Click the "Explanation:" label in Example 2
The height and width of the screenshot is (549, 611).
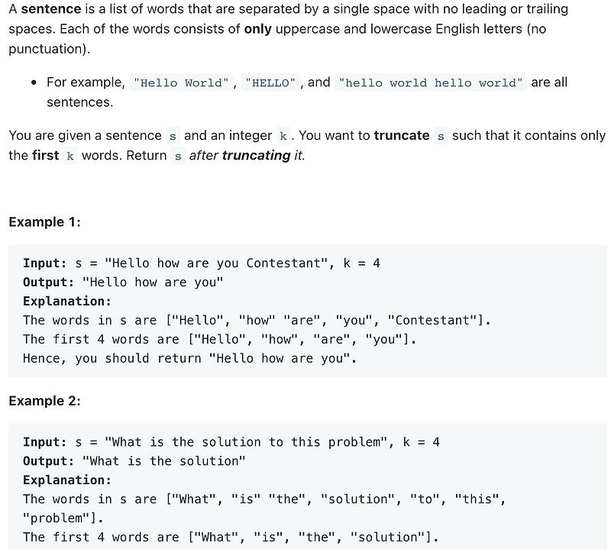click(67, 480)
